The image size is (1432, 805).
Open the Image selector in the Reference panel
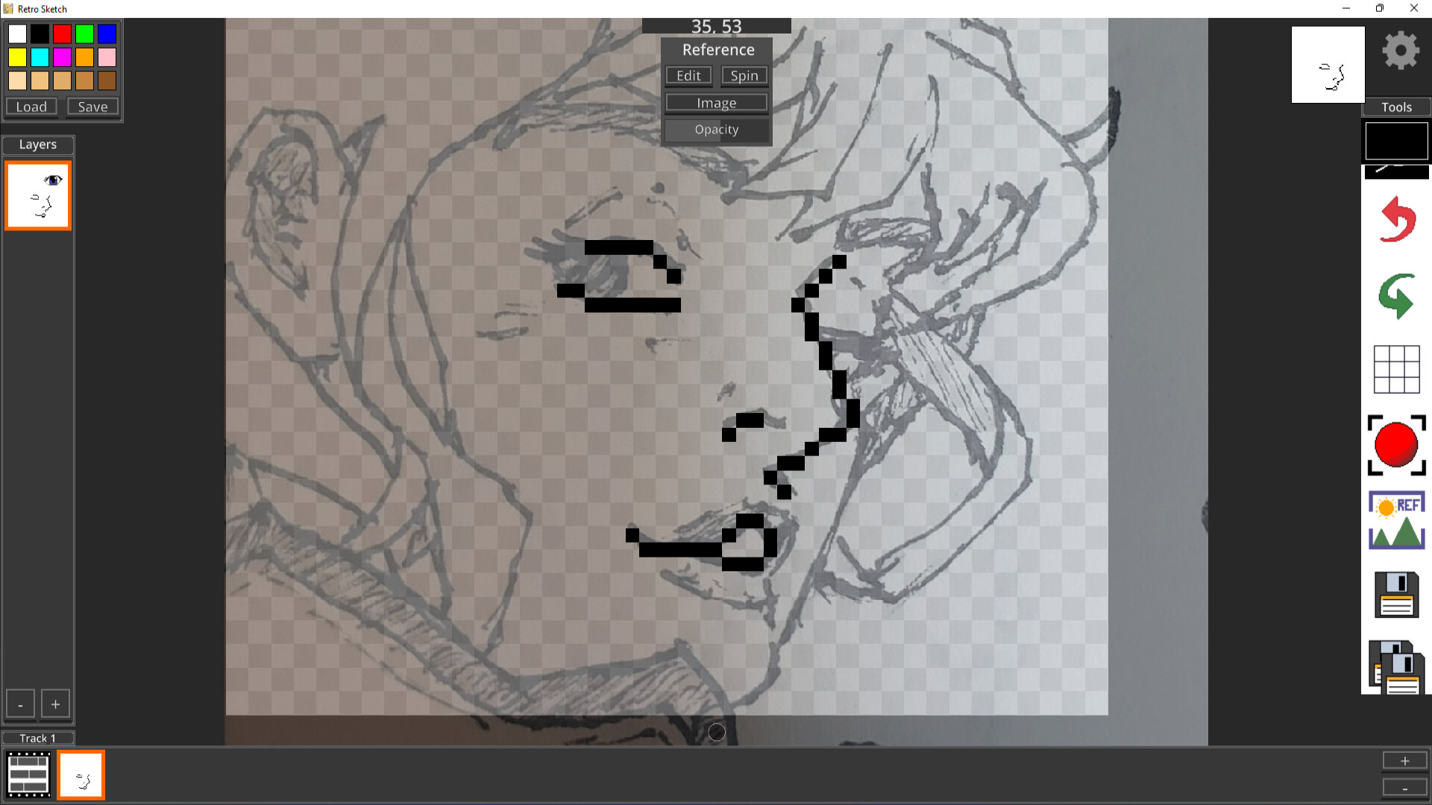click(x=716, y=102)
